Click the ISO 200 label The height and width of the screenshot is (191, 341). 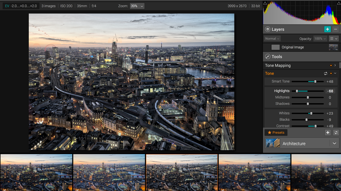[x=66, y=6]
